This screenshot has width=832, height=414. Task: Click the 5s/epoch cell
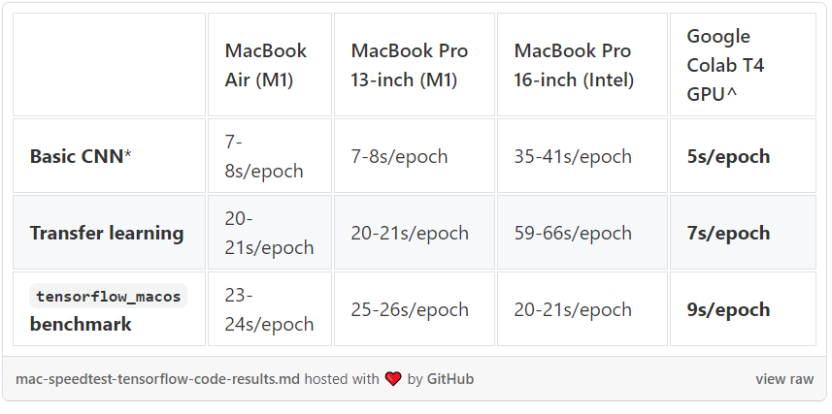743,156
